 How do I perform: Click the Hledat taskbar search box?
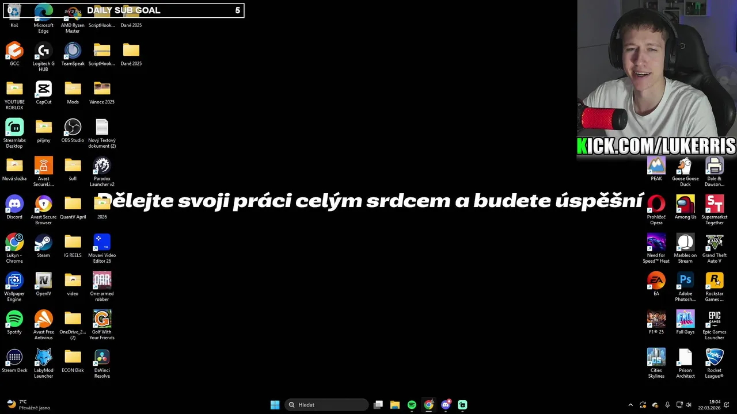(326, 405)
